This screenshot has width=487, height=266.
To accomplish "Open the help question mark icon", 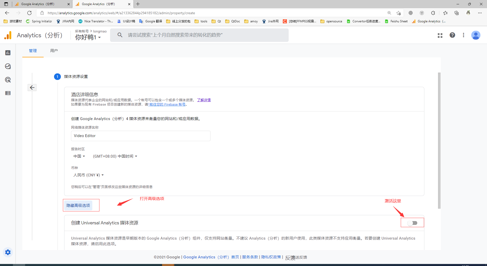I will tap(452, 35).
